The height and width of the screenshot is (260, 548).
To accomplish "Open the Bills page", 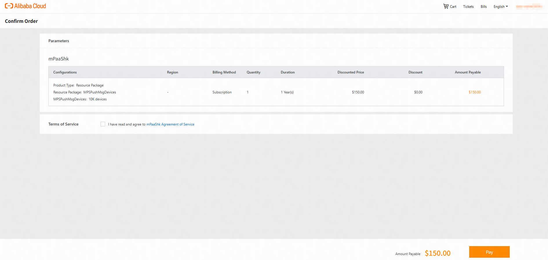I will [x=484, y=7].
